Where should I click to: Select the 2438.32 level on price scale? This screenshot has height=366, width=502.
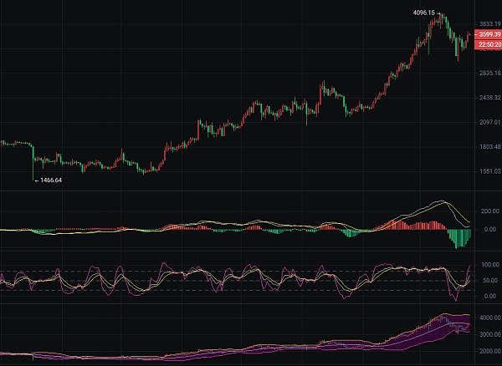[x=489, y=98]
